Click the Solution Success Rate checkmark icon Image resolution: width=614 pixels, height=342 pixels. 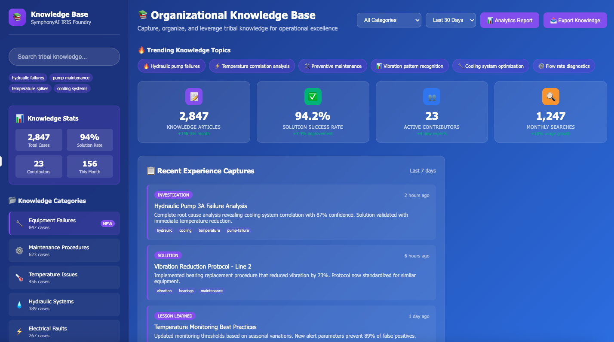(313, 97)
